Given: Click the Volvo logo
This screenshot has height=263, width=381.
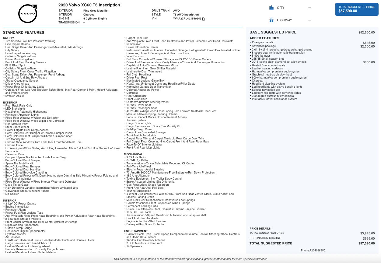Looking at the screenshot, I should click(x=28, y=14).
